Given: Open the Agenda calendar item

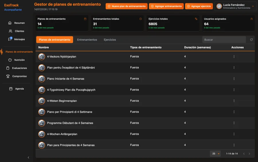Looking at the screenshot, I should tap(16, 89).
